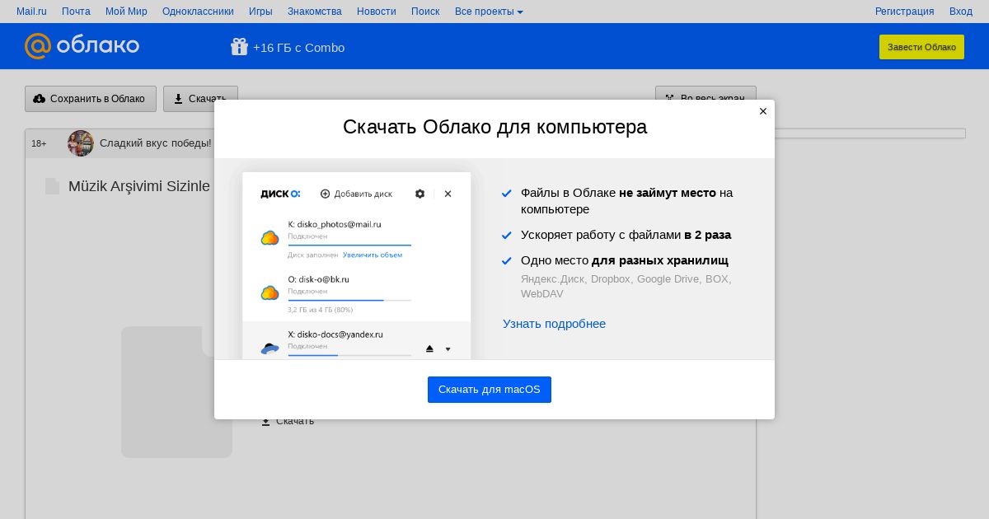Click Узнать подробнее link
This screenshot has width=989, height=519.
[554, 324]
